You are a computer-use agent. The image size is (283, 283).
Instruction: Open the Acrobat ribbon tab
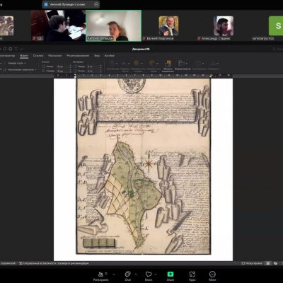point(110,56)
